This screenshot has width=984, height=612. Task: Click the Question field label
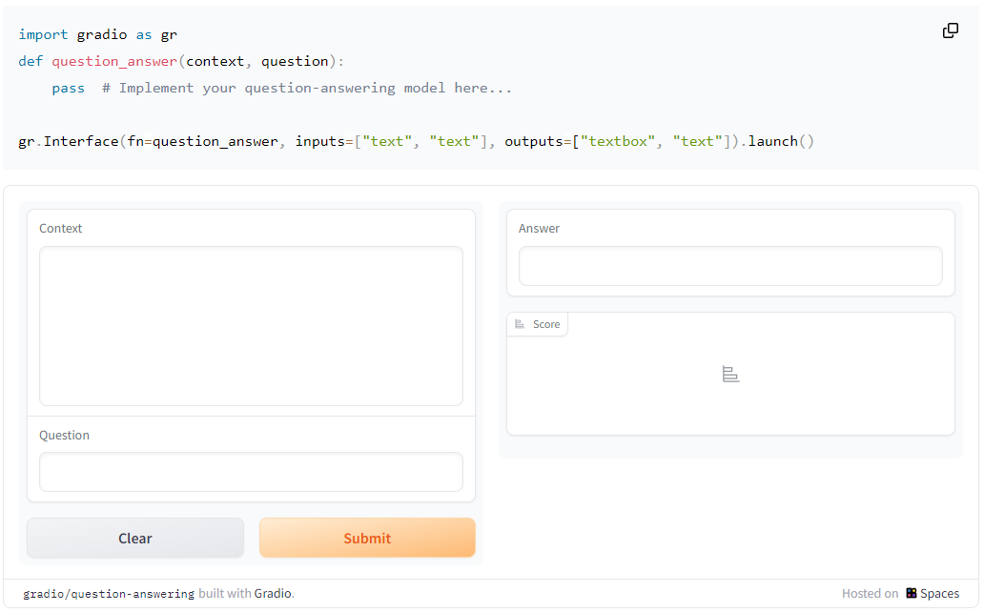click(64, 436)
